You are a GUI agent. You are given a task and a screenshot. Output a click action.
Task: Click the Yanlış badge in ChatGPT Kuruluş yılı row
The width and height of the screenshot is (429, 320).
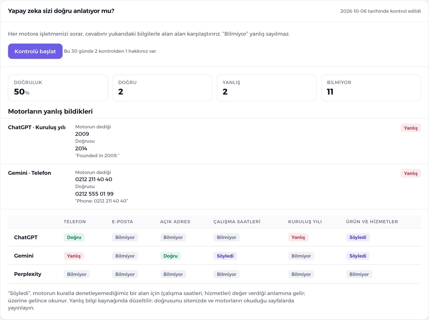(x=411, y=128)
